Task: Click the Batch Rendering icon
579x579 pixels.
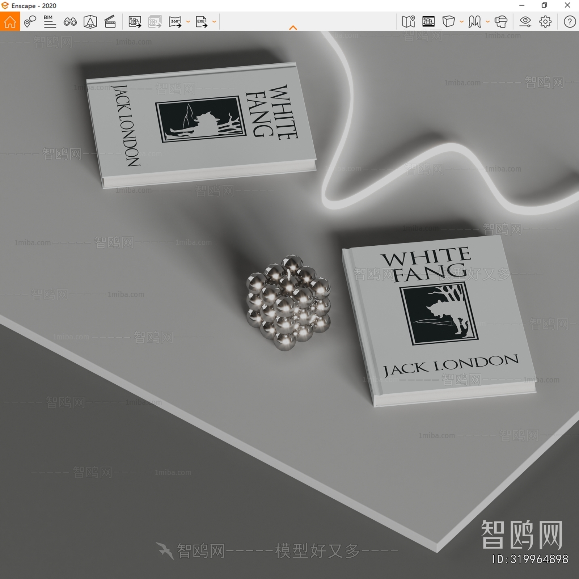Action: (x=155, y=22)
